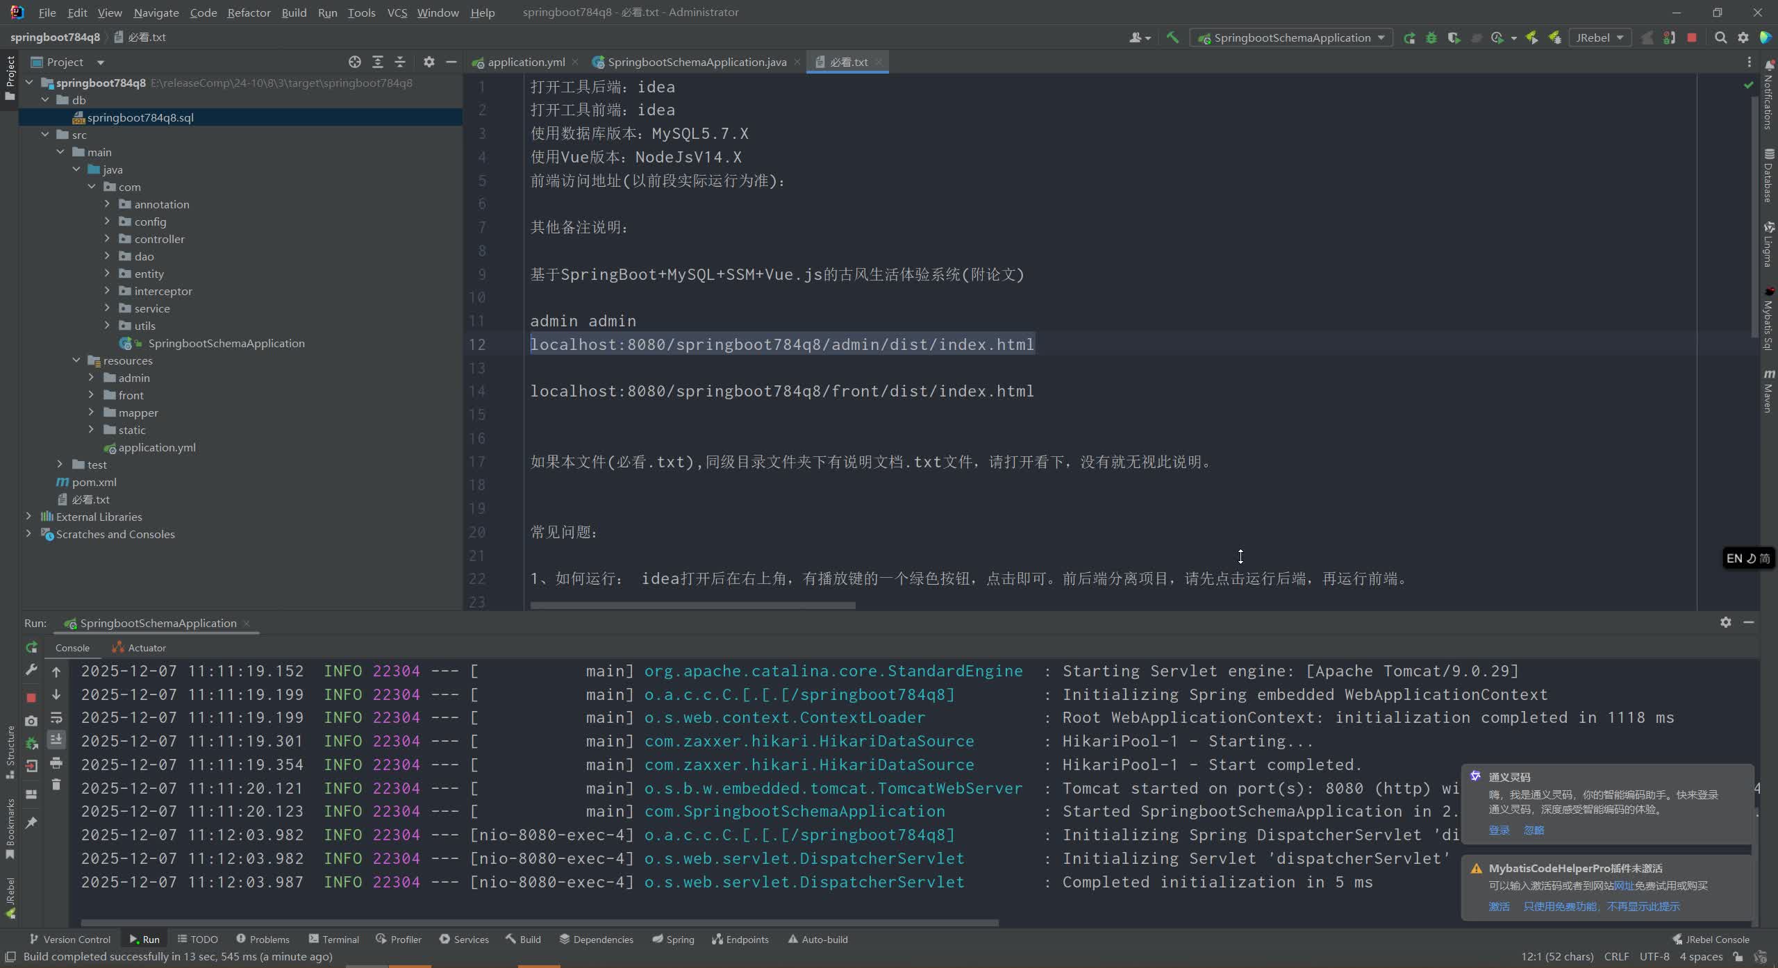Start debugging with the bug icon

[x=1431, y=37]
